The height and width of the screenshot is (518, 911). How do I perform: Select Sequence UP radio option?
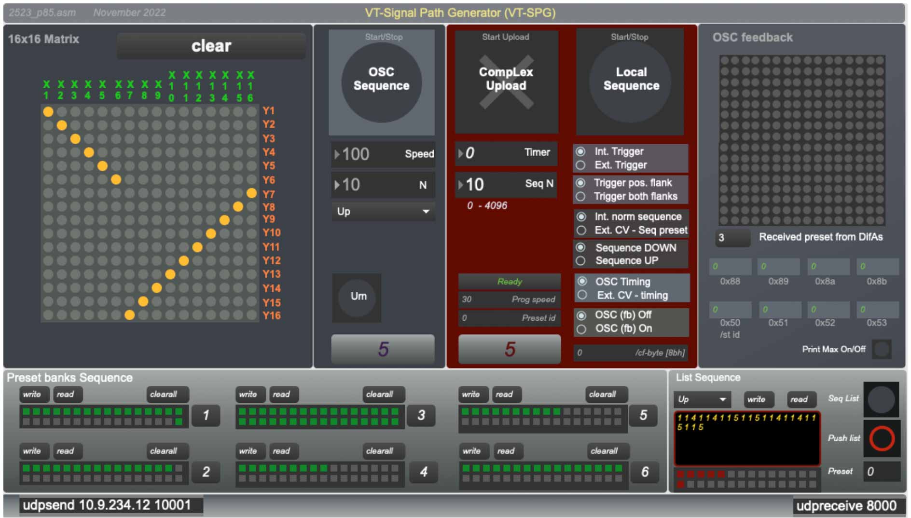point(581,260)
